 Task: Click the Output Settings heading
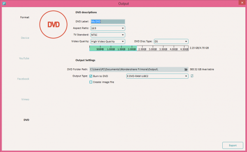click(x=85, y=60)
